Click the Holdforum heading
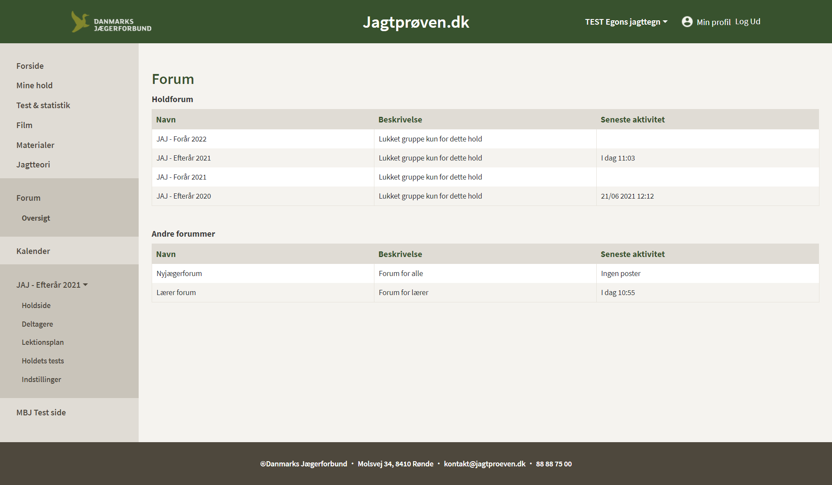This screenshot has width=832, height=485. [172, 99]
